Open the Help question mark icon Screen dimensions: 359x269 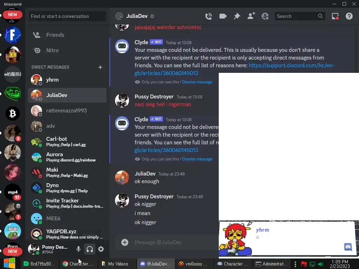point(349,16)
